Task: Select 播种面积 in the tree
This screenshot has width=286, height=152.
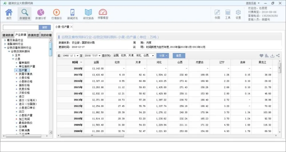Action: 24,63
